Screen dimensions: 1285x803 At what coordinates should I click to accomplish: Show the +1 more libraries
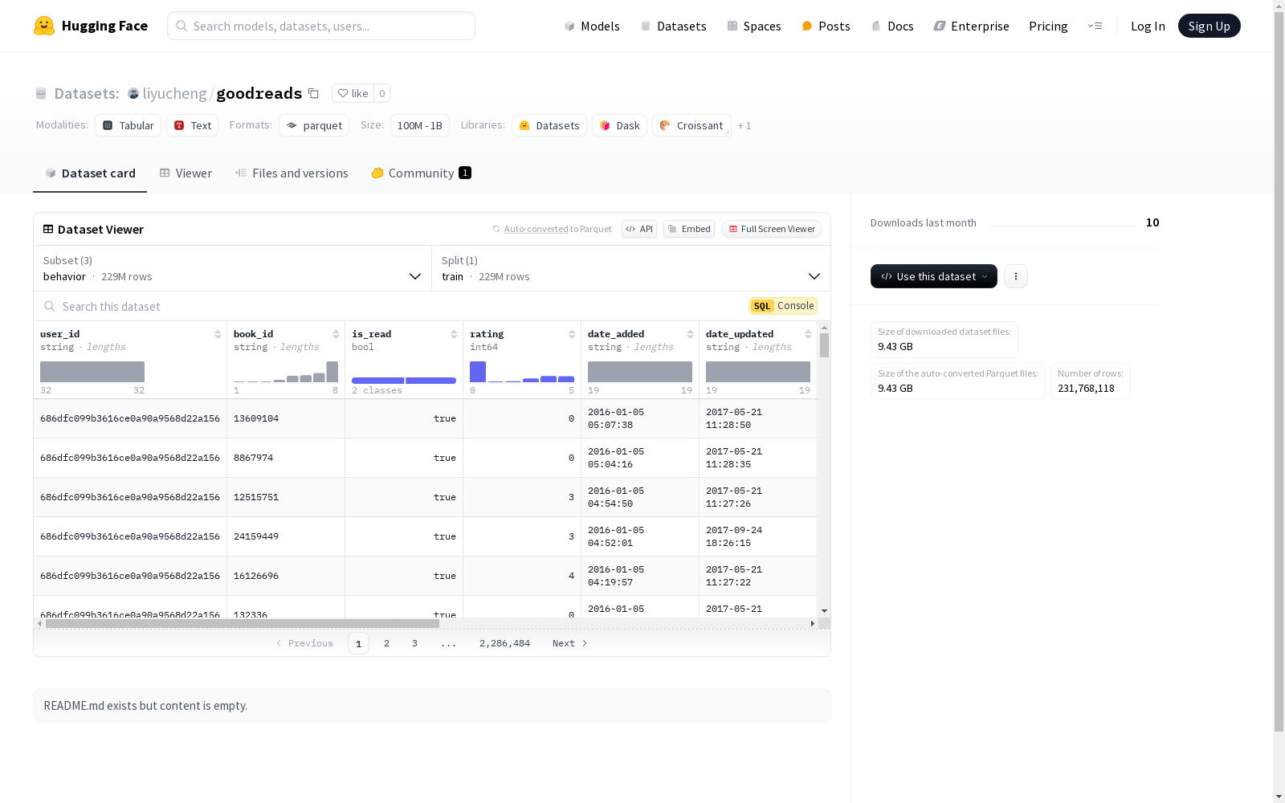744,125
